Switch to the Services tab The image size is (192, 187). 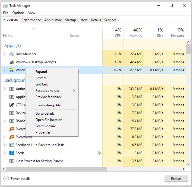pos(110,20)
